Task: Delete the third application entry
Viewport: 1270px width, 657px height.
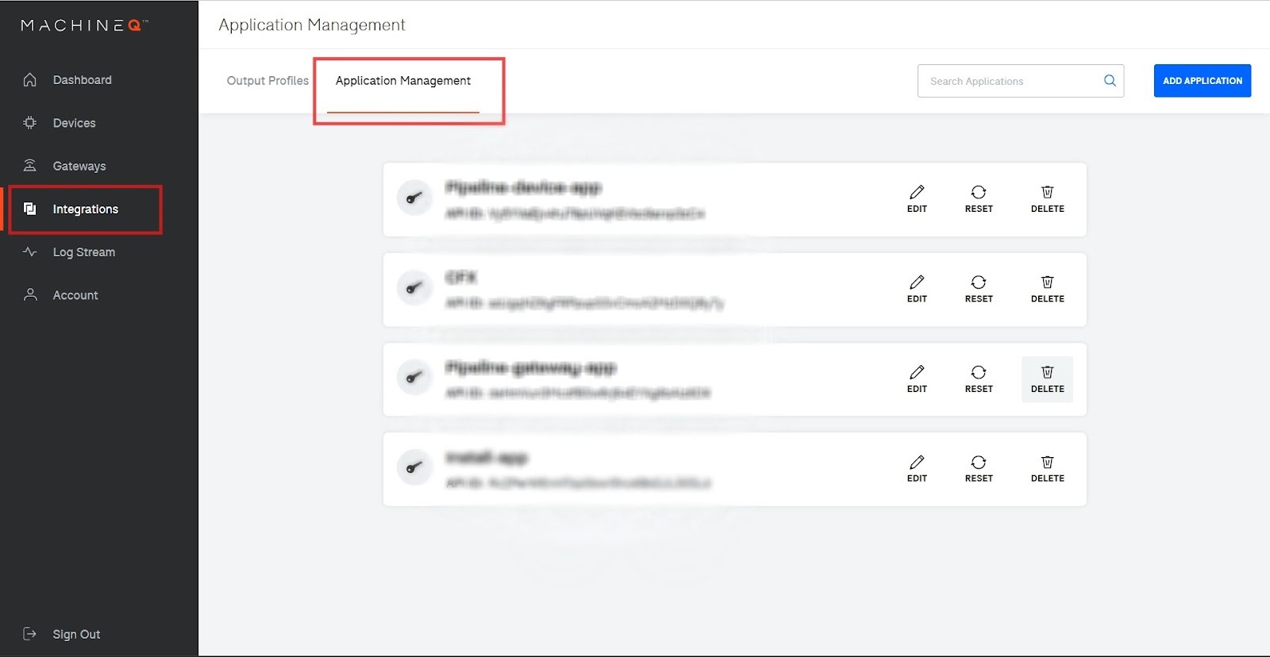Action: pyautogui.click(x=1047, y=378)
